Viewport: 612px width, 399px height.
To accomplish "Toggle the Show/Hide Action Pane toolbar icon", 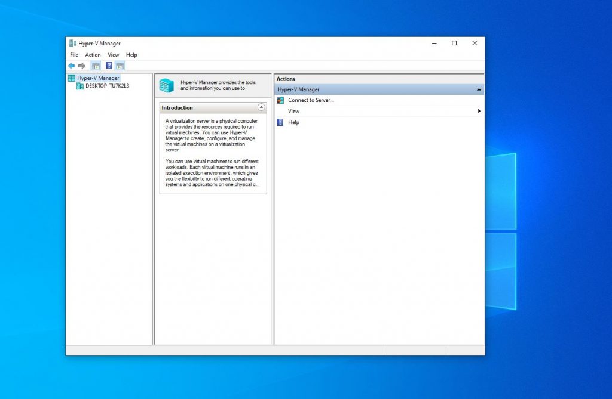I will click(120, 66).
